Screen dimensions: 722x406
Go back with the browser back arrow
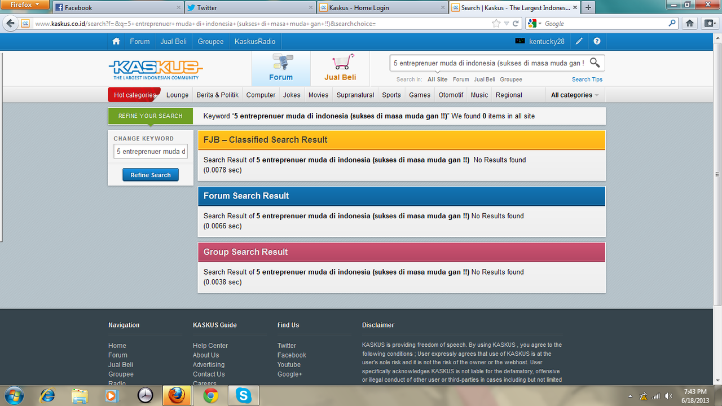10,24
